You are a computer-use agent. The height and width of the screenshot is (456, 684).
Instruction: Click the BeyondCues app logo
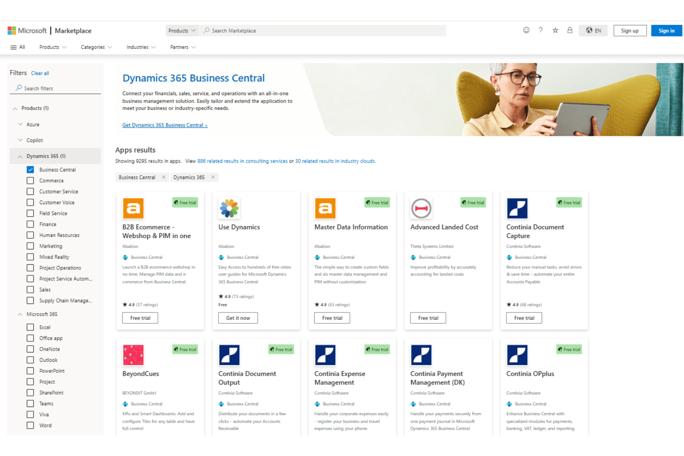[133, 355]
